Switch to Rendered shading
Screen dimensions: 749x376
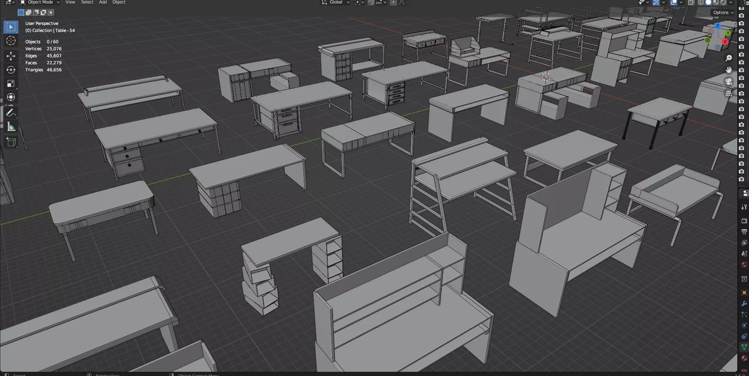[x=723, y=2]
